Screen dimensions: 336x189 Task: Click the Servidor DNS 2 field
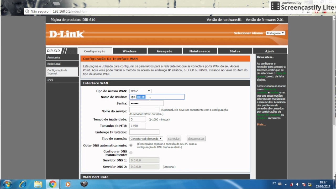point(144,167)
